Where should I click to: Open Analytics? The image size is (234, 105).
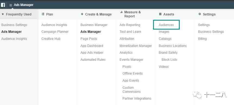pos(126,53)
